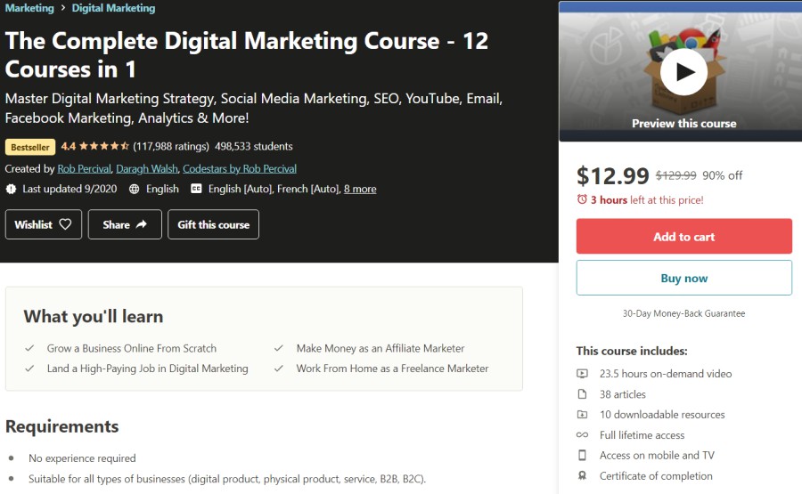Click the share arrow icon

coord(142,223)
